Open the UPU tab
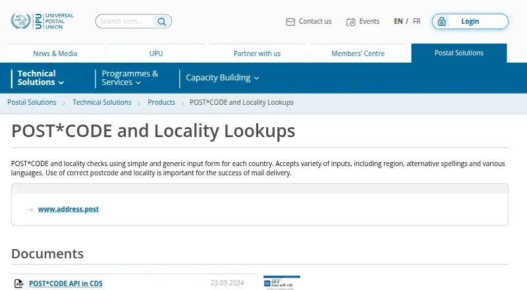This screenshot has height=290, width=527. click(x=156, y=53)
